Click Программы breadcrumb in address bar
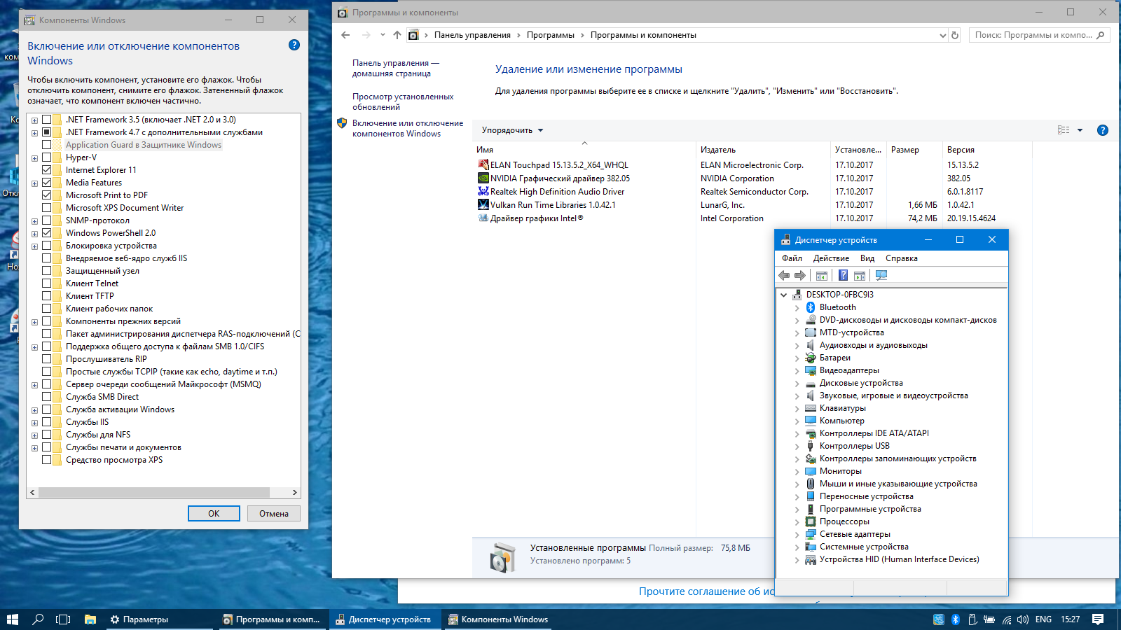Image resolution: width=1121 pixels, height=630 pixels. [551, 35]
